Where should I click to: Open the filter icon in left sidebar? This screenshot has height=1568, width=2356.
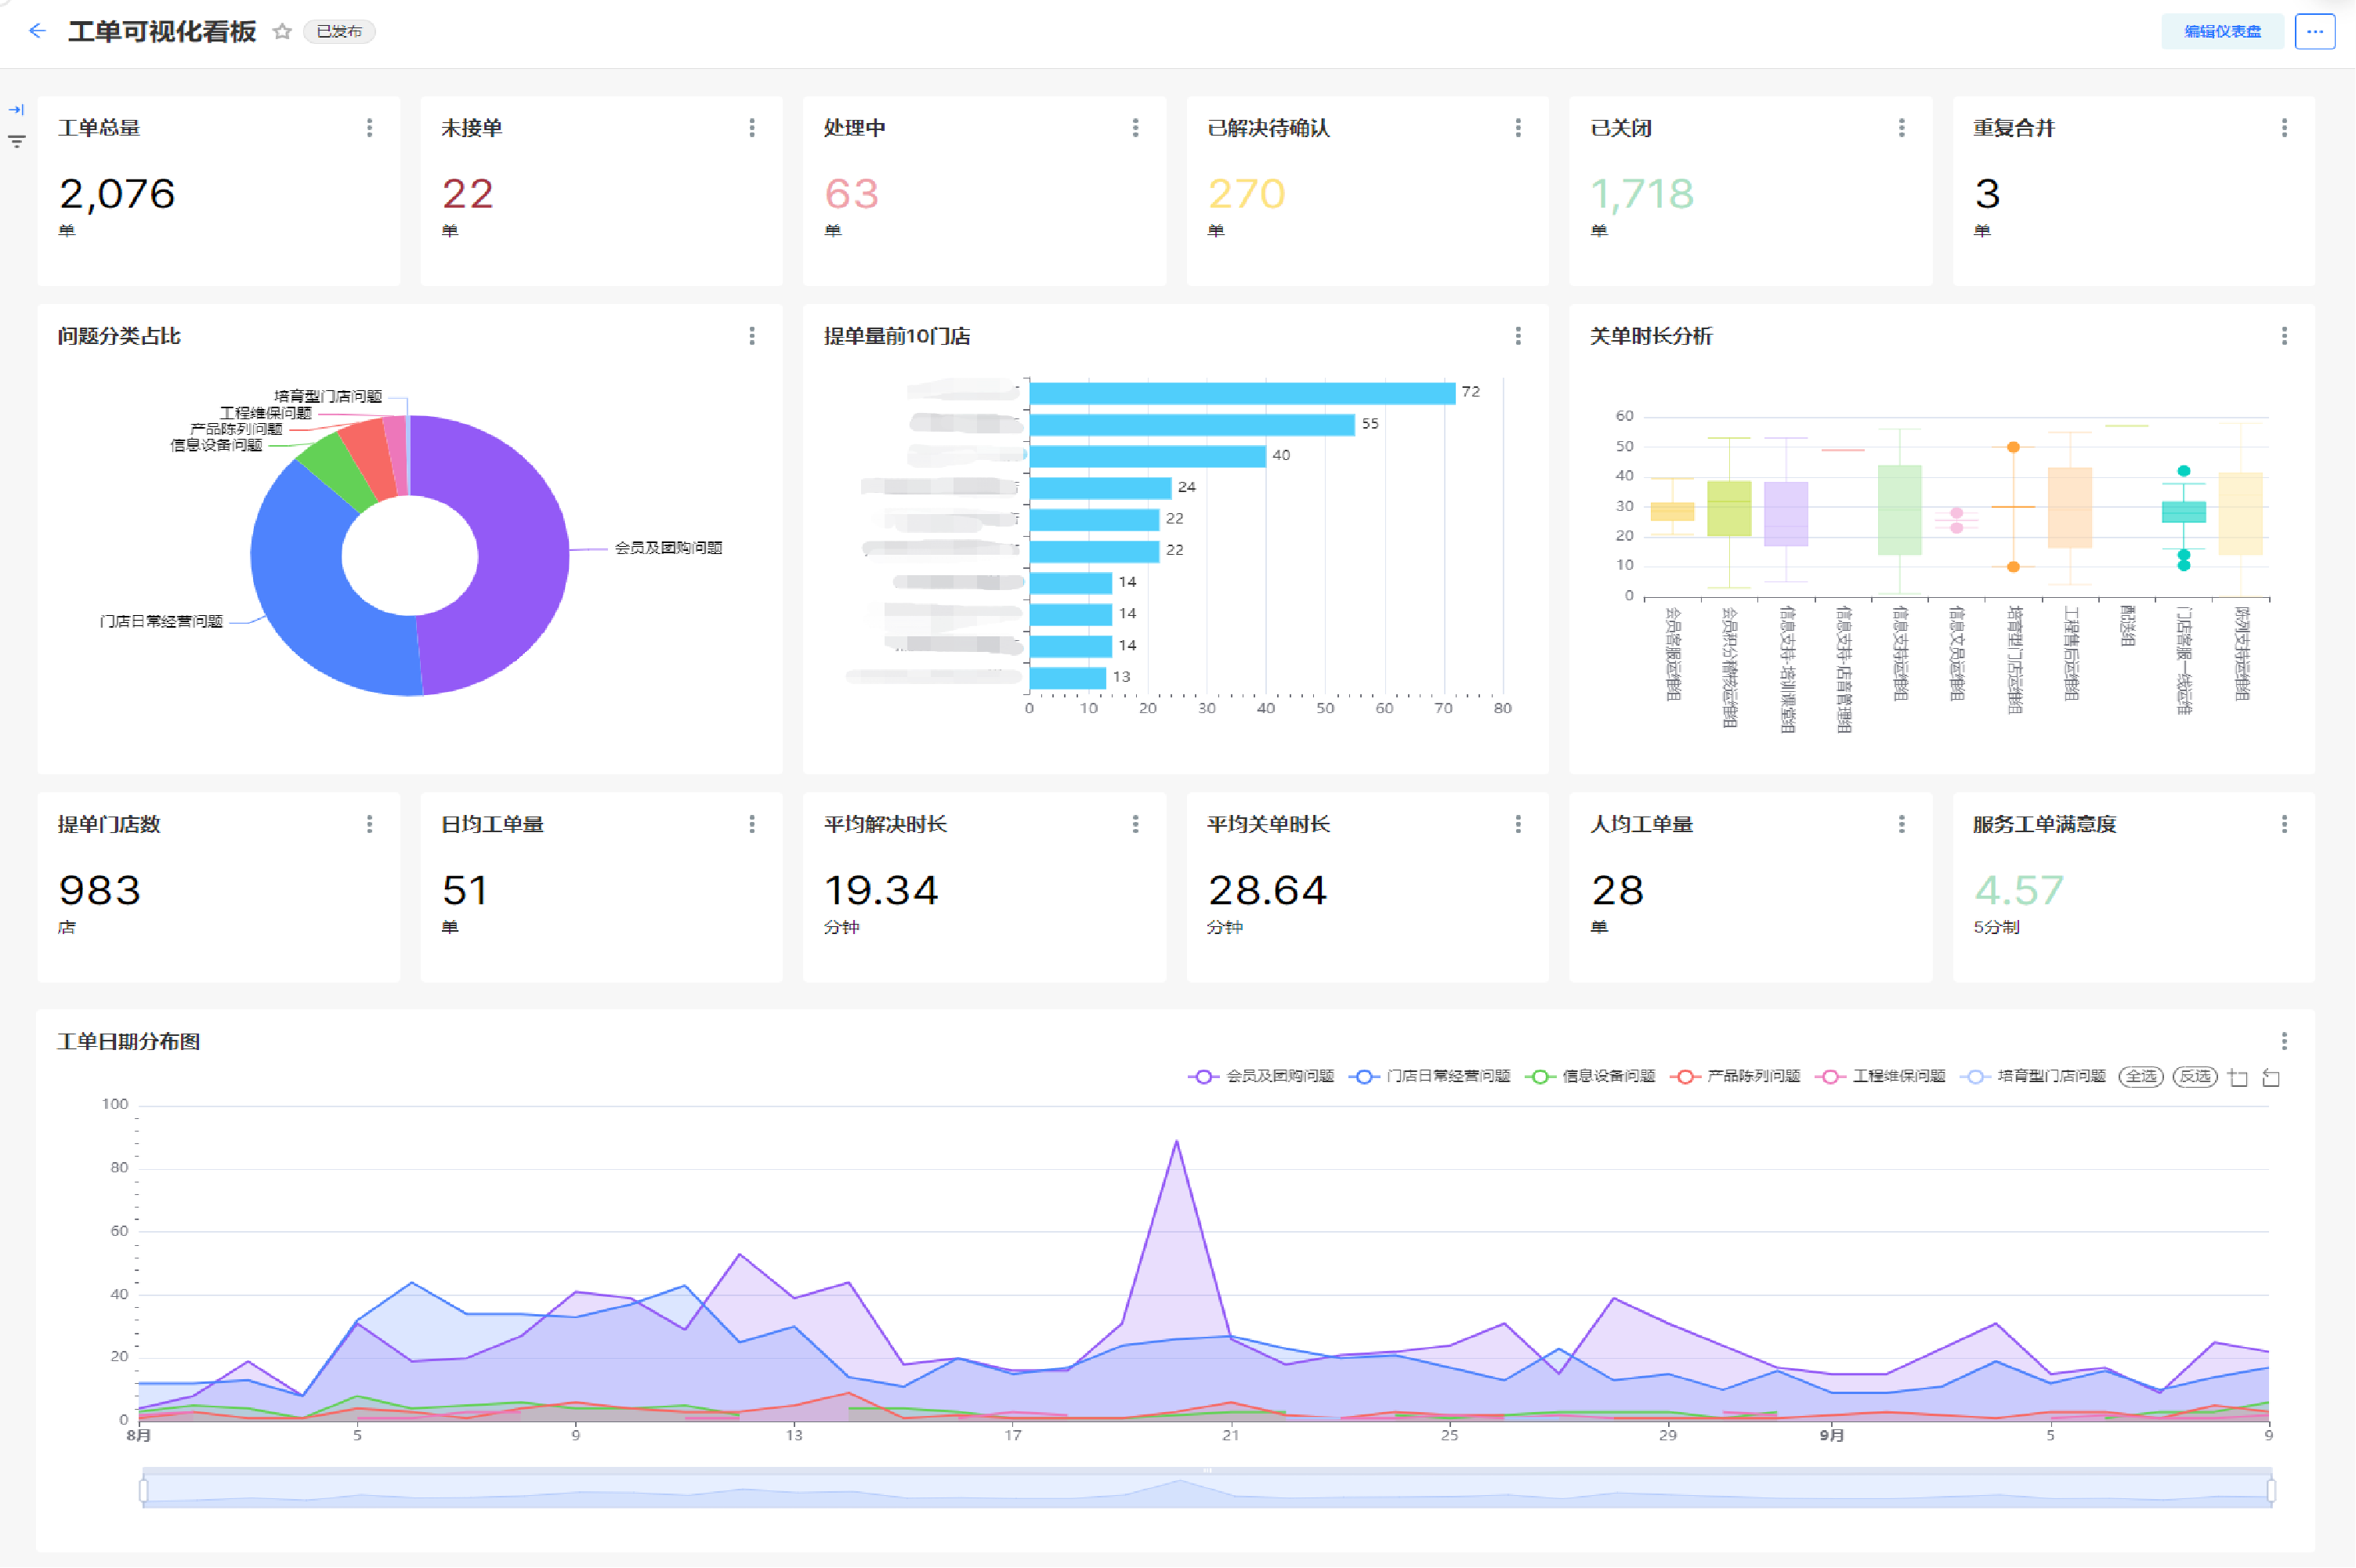(x=16, y=141)
